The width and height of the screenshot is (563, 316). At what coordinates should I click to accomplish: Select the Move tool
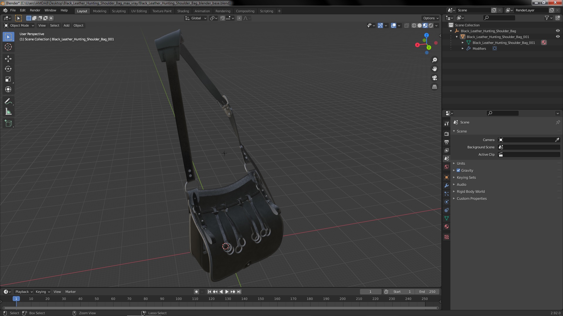tap(8, 59)
